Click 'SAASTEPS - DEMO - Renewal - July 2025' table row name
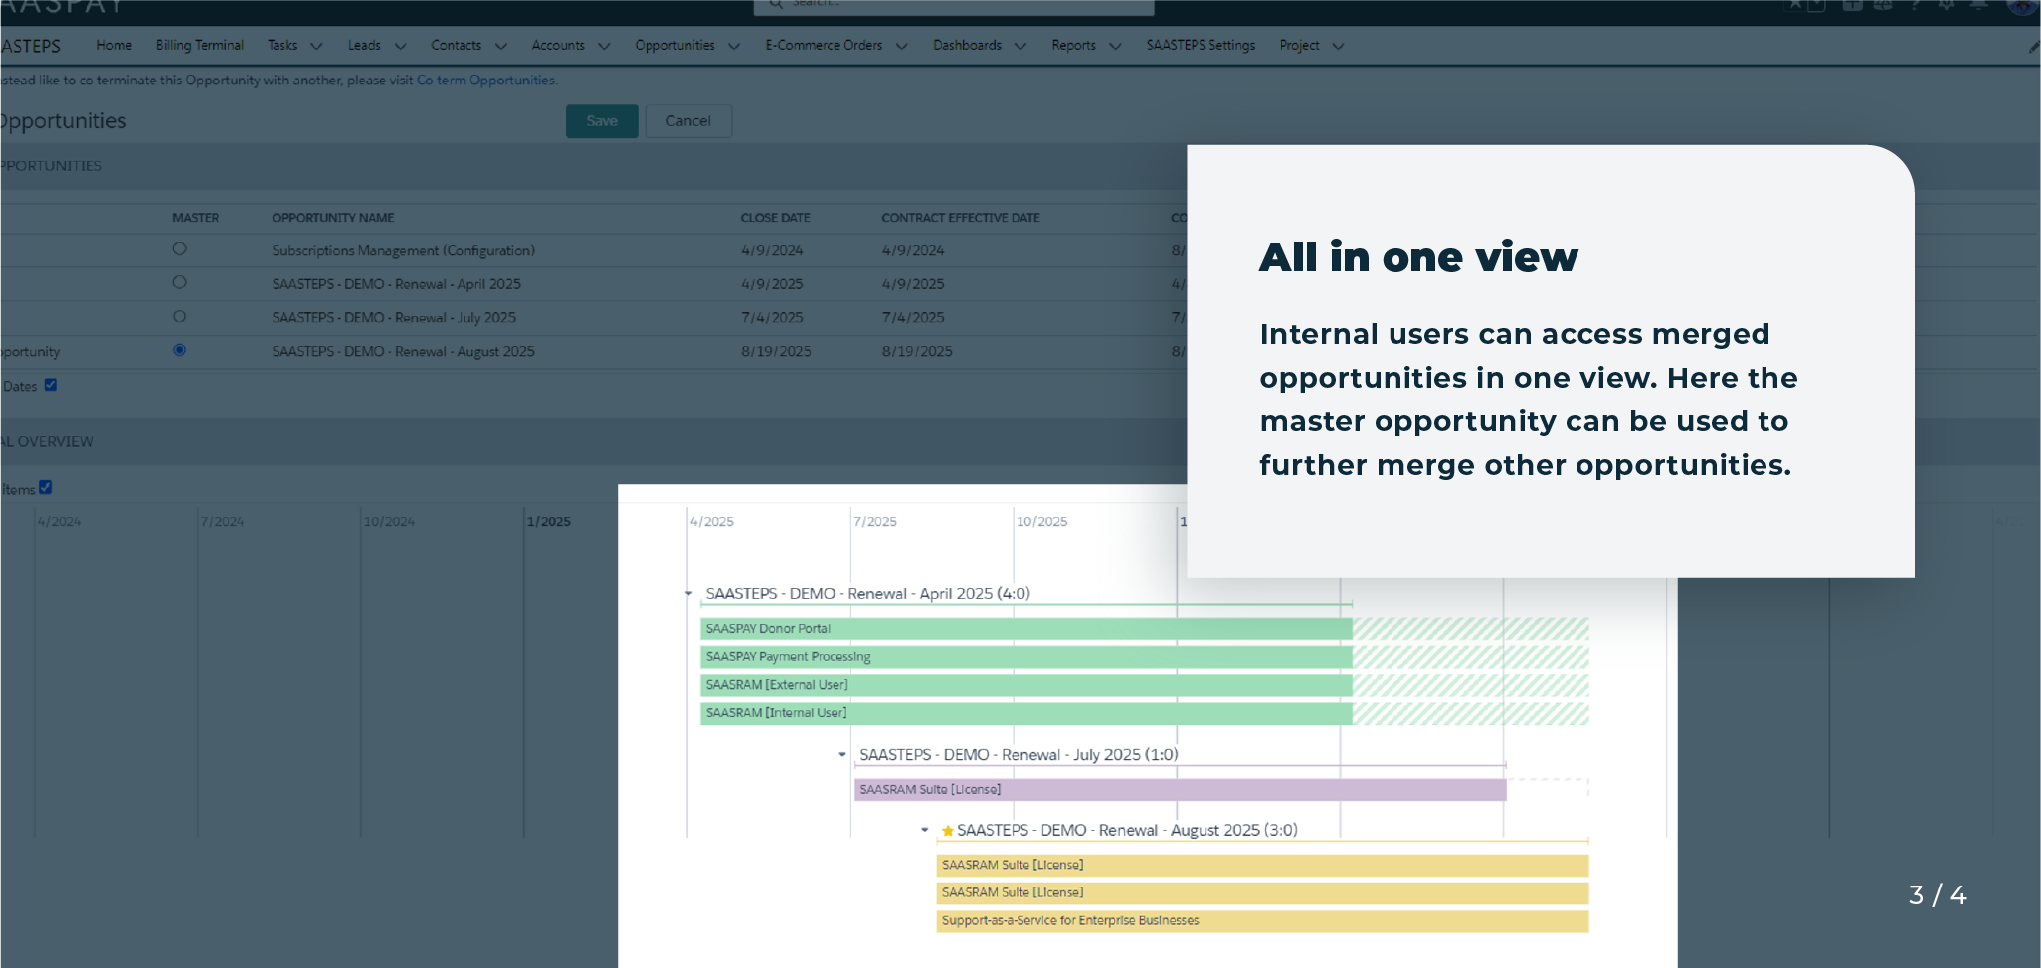 394,318
